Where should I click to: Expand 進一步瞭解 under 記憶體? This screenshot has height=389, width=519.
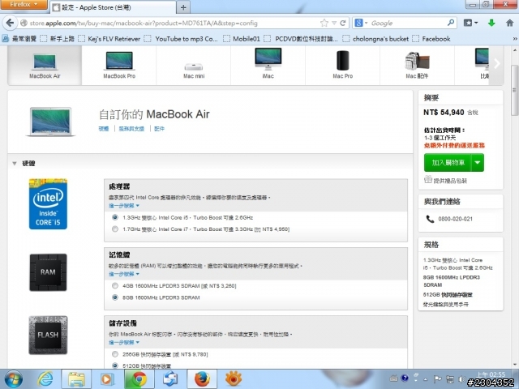pyautogui.click(x=124, y=274)
